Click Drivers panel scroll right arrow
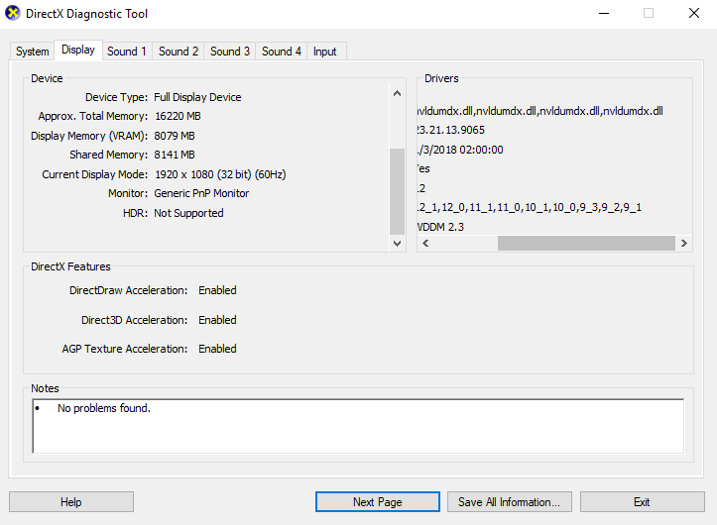Screen dimensions: 717x525 click(x=683, y=243)
